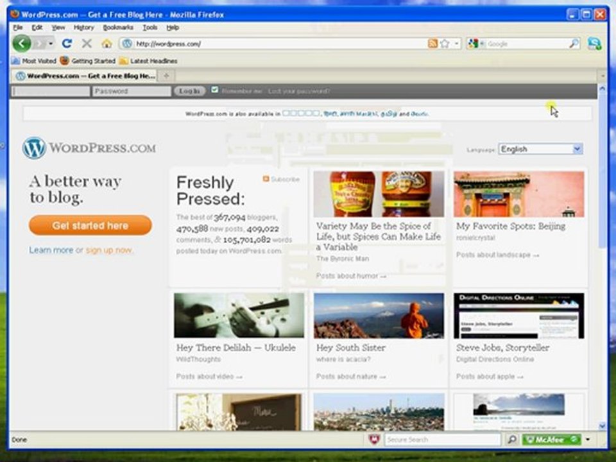The height and width of the screenshot is (462, 616).
Task: Open a new tab with the plus button
Action: point(166,76)
